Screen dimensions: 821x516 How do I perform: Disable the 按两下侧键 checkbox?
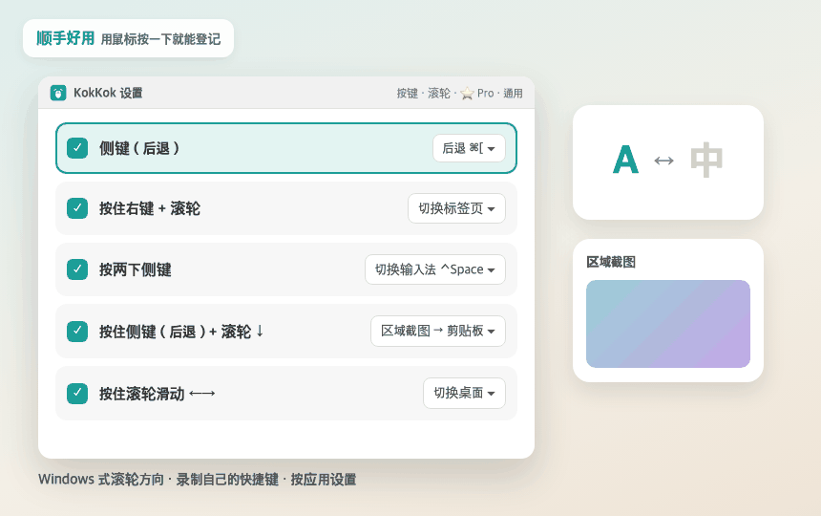[x=77, y=269]
